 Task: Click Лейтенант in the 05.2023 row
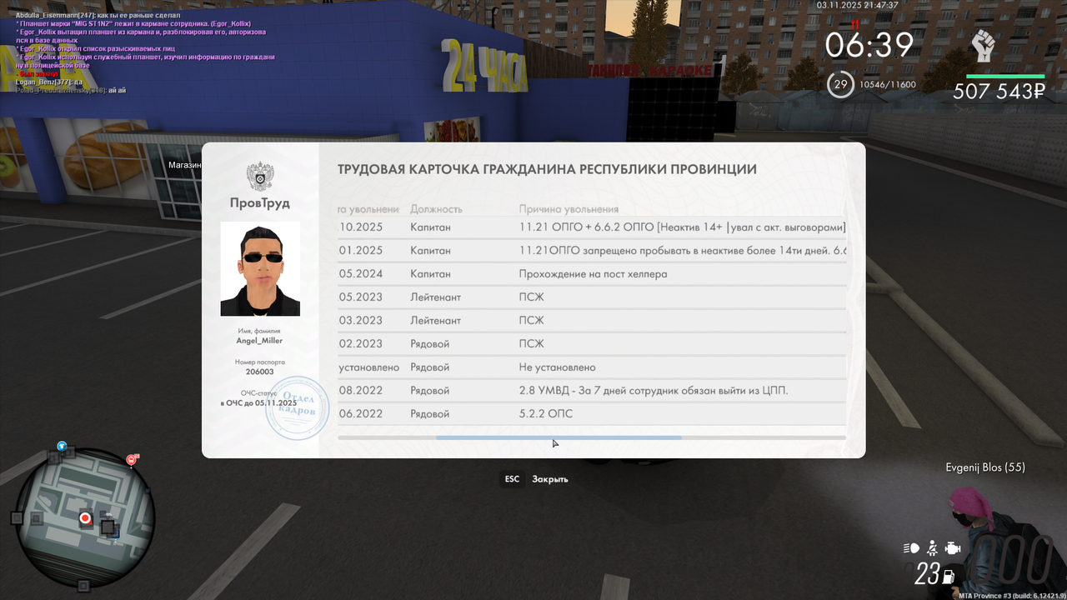(x=435, y=297)
